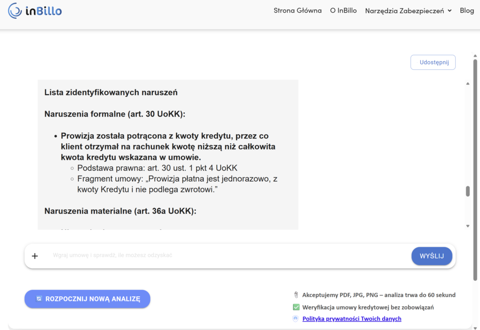
Task: Click heading "Lista zidentyfikowanych naruszeń"
Action: coord(111,92)
